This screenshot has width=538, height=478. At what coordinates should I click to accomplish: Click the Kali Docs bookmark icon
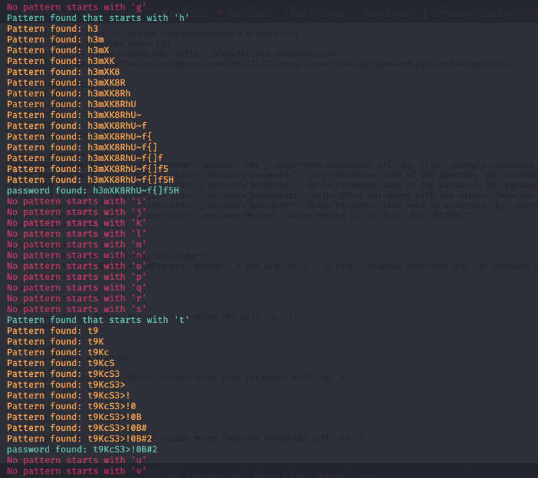[221, 13]
